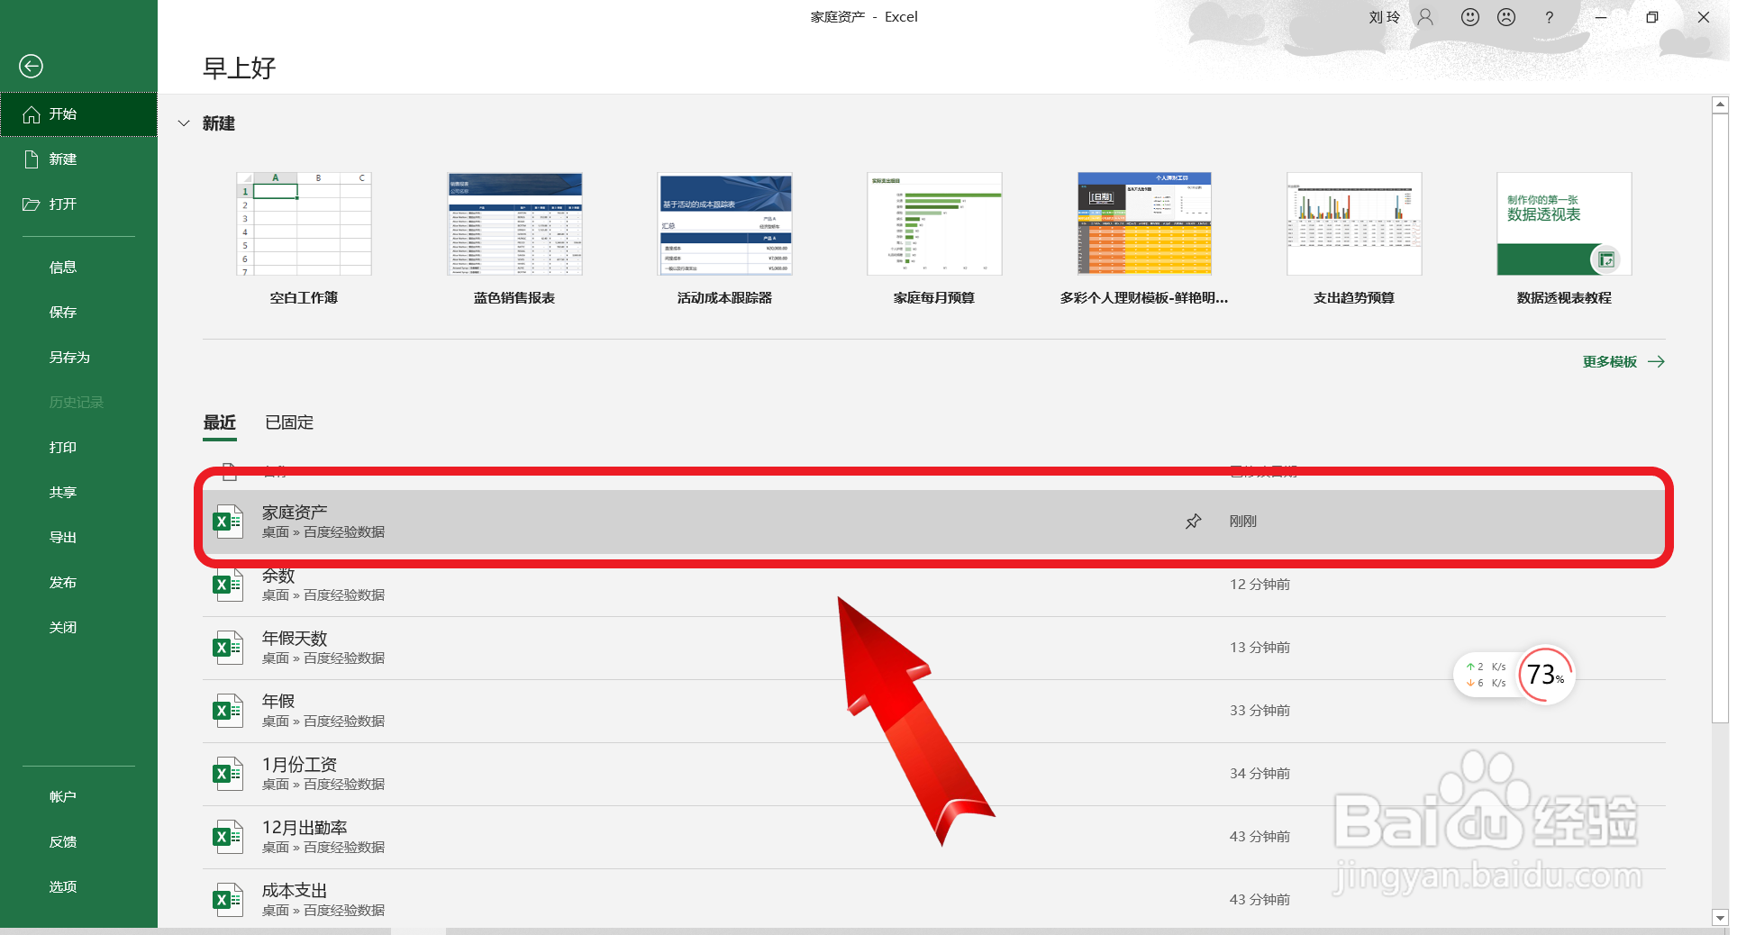Open the recent file 家庭资产
Screen dimensions: 1737x935
click(934, 522)
